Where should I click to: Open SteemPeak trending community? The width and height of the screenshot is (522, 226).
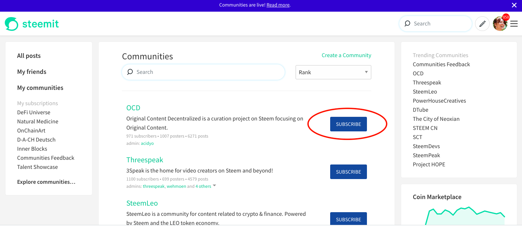click(x=426, y=155)
